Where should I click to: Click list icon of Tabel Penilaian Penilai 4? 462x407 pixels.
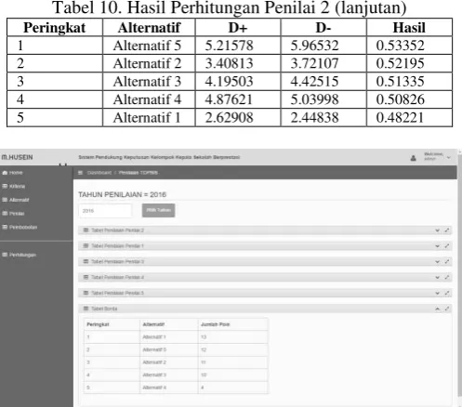(86, 277)
